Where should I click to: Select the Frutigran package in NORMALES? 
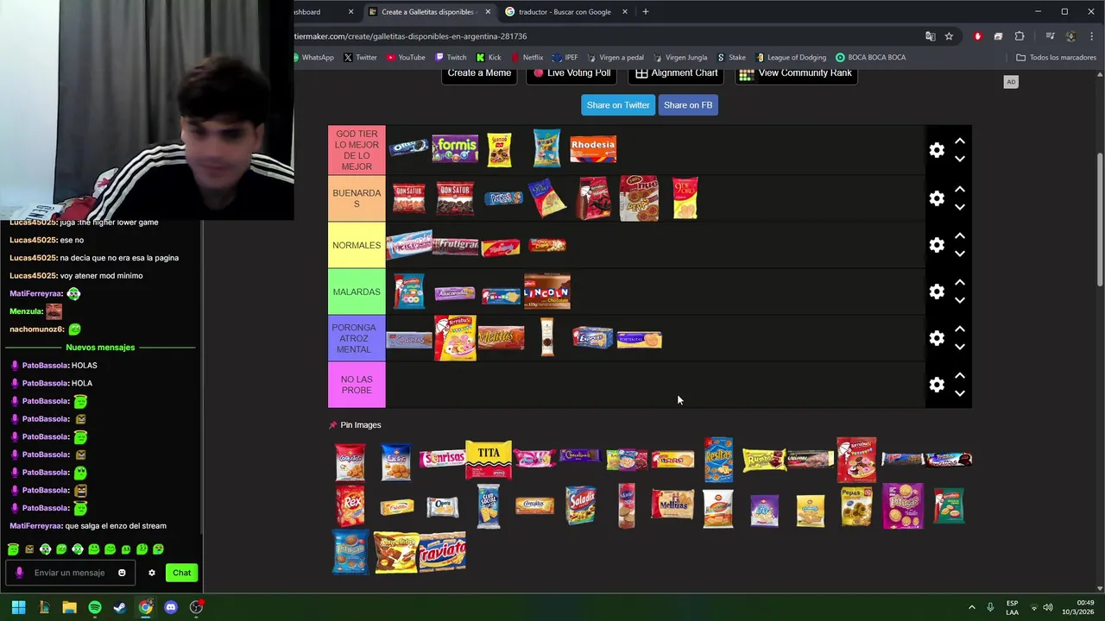(x=455, y=246)
